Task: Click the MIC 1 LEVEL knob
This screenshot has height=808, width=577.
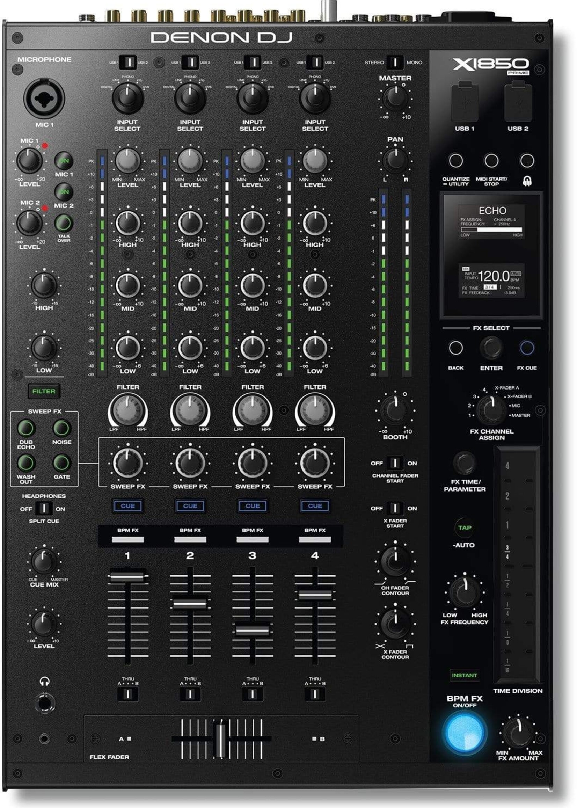Action: 29,161
